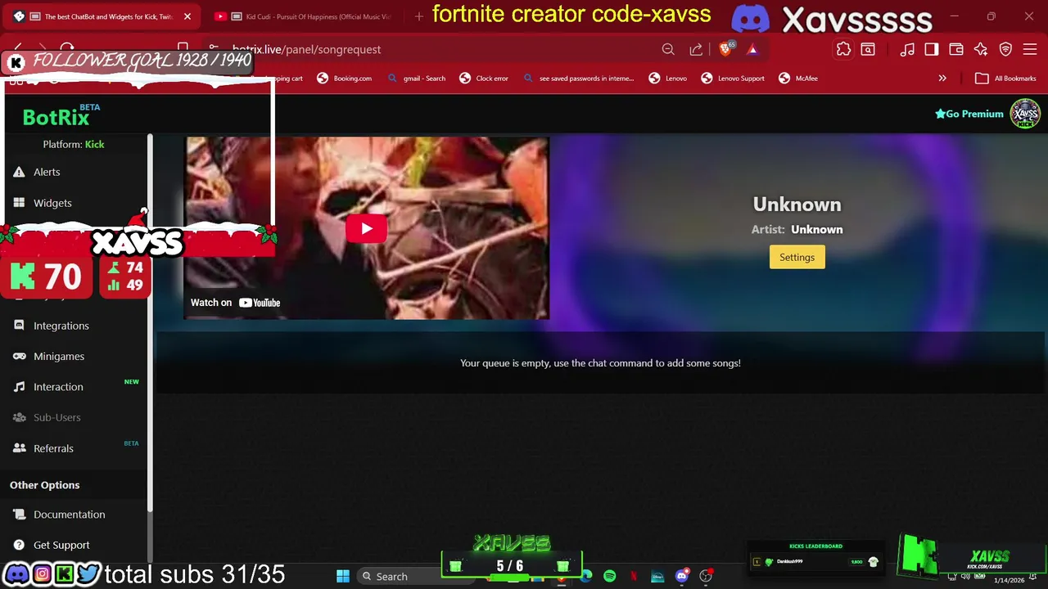Screen dimensions: 1048x589
Task: Click the share page icon
Action: click(696, 50)
